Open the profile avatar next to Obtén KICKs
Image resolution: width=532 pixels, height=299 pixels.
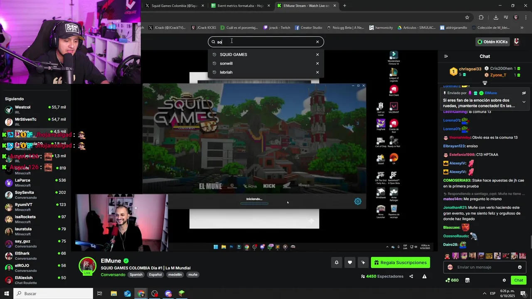pos(517,42)
